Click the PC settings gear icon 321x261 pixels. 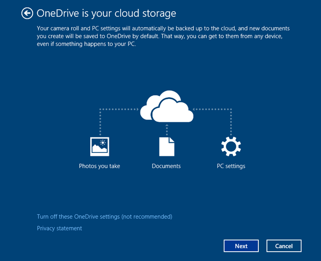[231, 146]
